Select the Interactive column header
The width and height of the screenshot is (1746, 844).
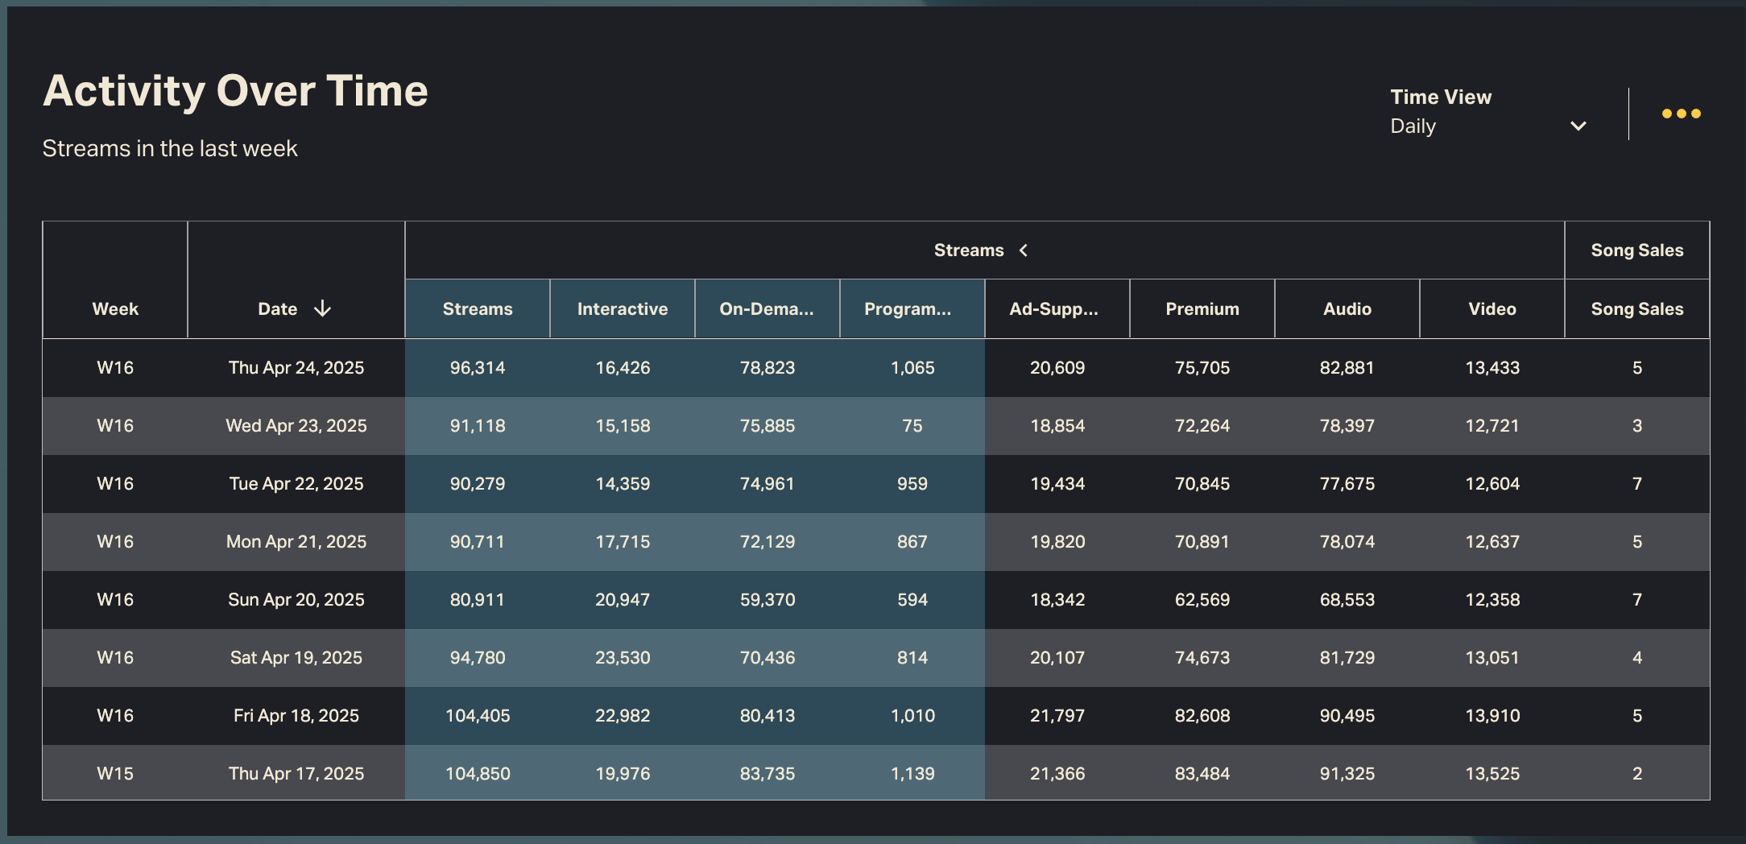tap(622, 308)
